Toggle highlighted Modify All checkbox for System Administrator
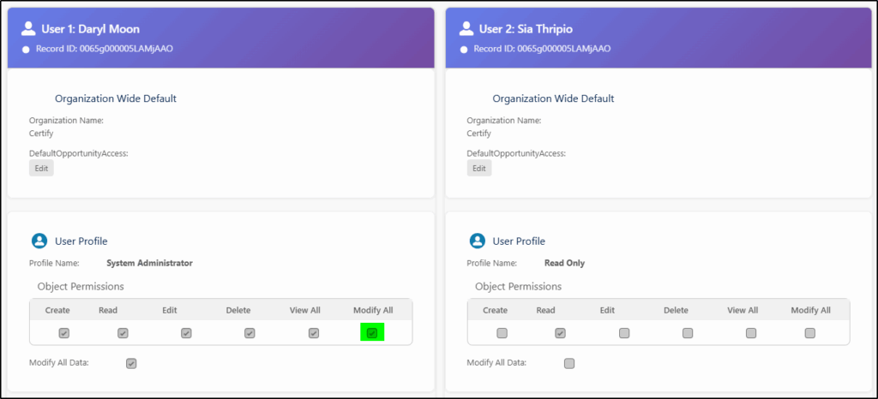Image resolution: width=878 pixels, height=399 pixels. [372, 333]
